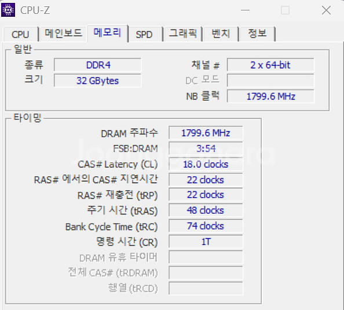Click the 전체 CAS# (tRDRAM) label
Screen dimensions: 344x310
113,273
